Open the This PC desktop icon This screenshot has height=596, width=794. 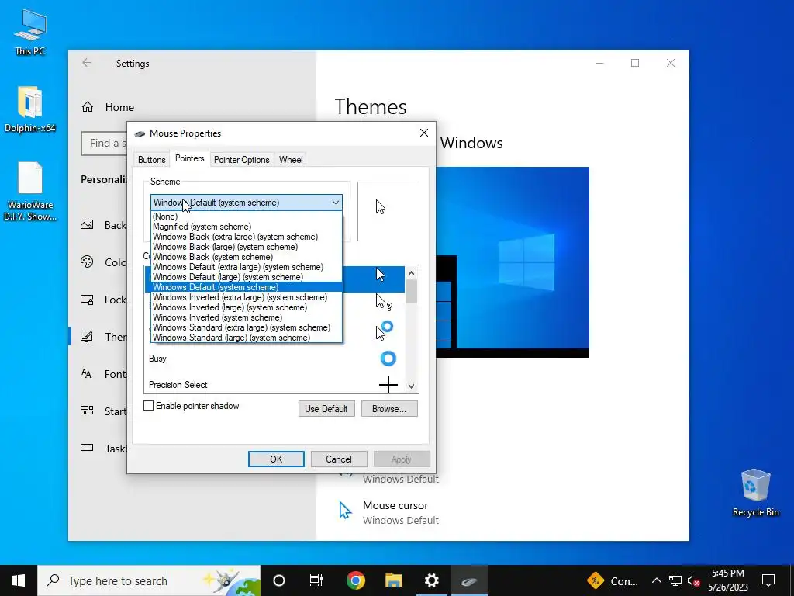[30, 33]
